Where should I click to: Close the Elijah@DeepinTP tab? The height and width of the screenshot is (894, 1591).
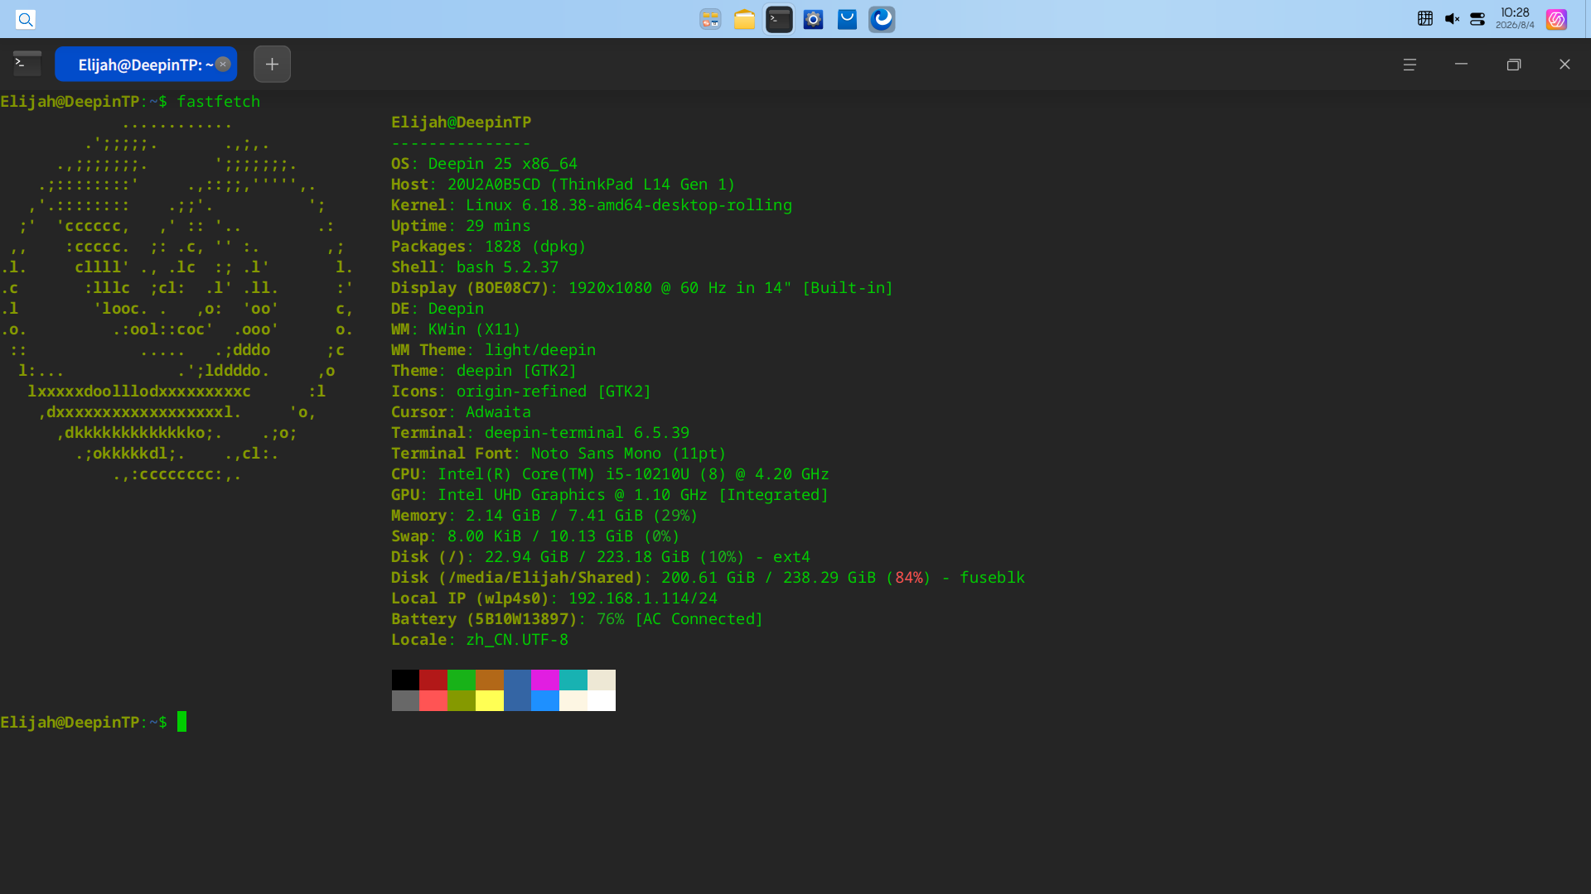coord(223,65)
